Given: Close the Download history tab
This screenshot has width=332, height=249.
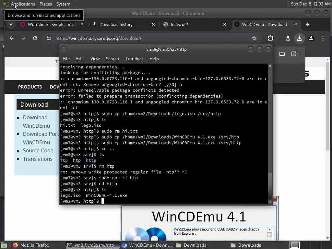Looking at the screenshot, I should pos(153,24).
